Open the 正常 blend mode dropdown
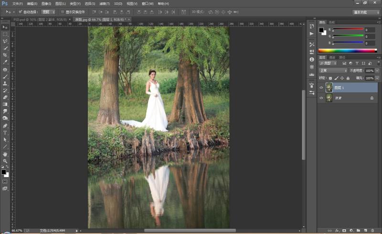 click(x=333, y=70)
